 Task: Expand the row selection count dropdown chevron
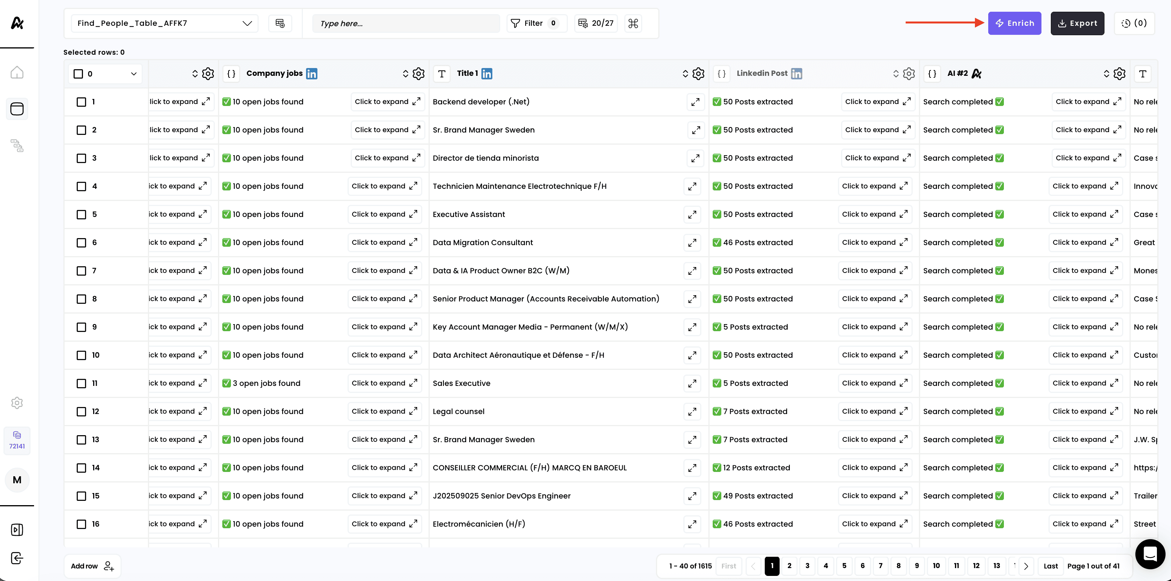coord(133,74)
